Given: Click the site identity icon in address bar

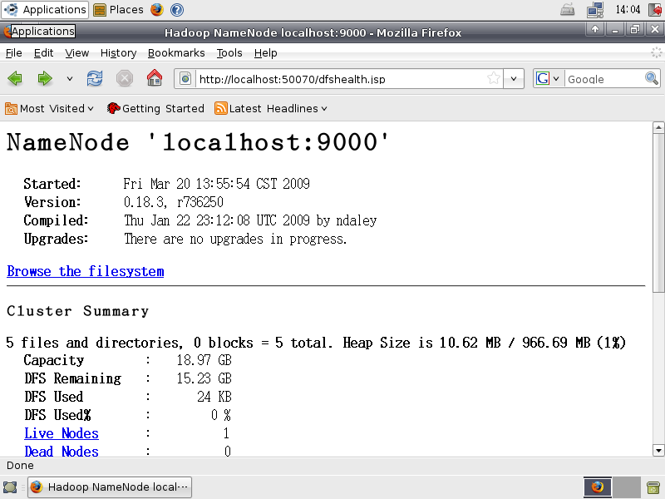Looking at the screenshot, I should click(185, 78).
